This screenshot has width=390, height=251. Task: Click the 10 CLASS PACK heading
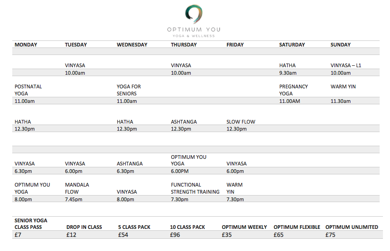click(187, 227)
